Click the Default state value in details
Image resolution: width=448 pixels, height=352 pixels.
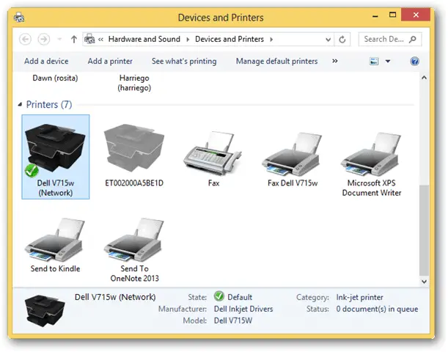pos(240,297)
